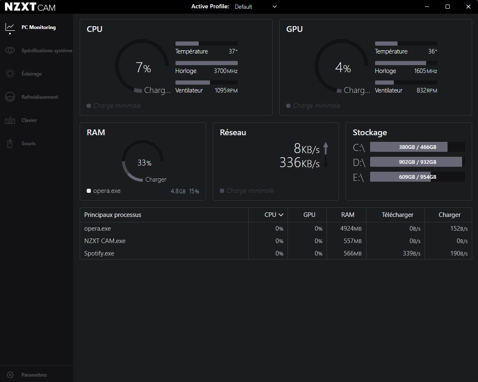This screenshot has height=382, width=478.
Task: Open the Paramètres gear icon
Action: click(x=10, y=375)
